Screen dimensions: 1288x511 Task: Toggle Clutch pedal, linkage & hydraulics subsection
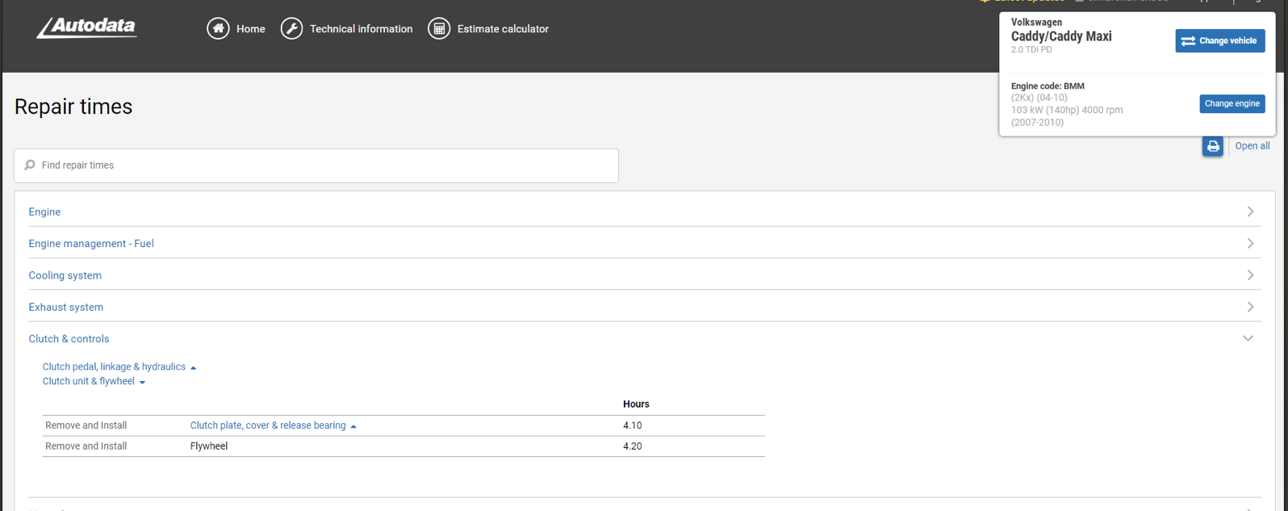click(x=115, y=366)
